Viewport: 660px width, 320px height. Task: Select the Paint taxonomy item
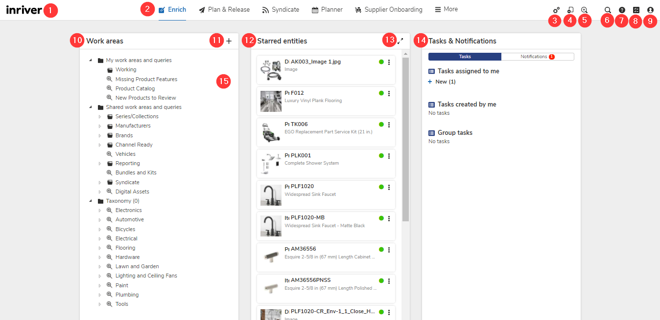[x=122, y=285]
